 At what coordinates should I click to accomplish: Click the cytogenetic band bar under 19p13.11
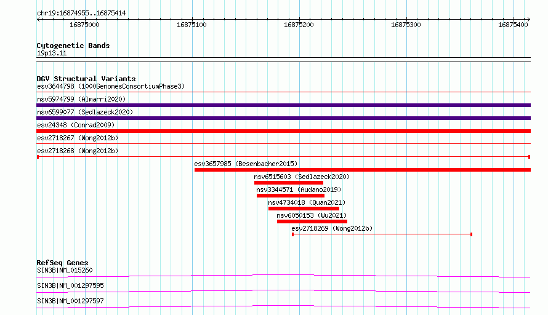tap(283, 60)
